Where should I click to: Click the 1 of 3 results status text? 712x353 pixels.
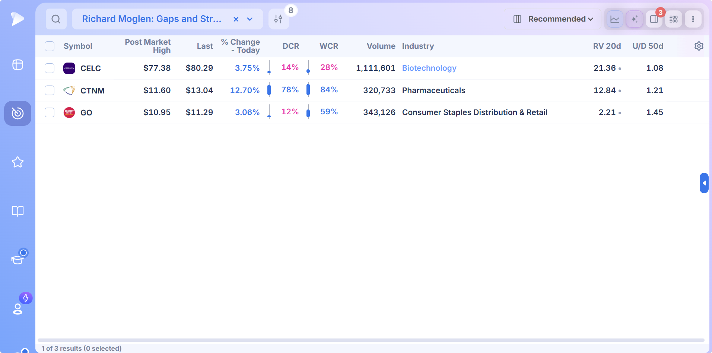click(82, 349)
